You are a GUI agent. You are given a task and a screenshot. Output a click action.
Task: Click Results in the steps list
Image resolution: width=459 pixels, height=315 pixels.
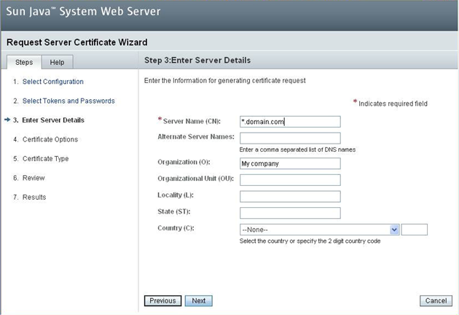34,197
